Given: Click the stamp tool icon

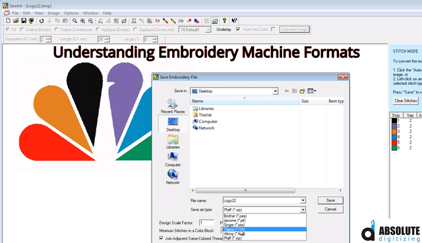Looking at the screenshot, I should [x=134, y=20].
